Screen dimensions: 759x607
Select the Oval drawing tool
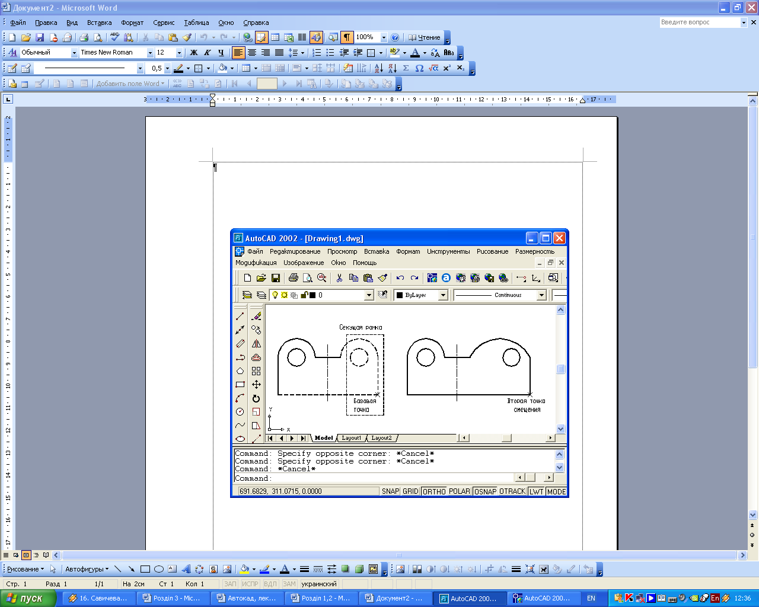[159, 569]
